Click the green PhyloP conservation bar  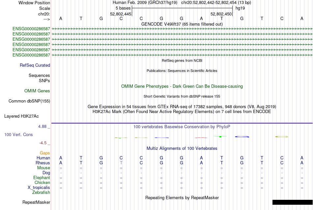click(x=220, y=137)
